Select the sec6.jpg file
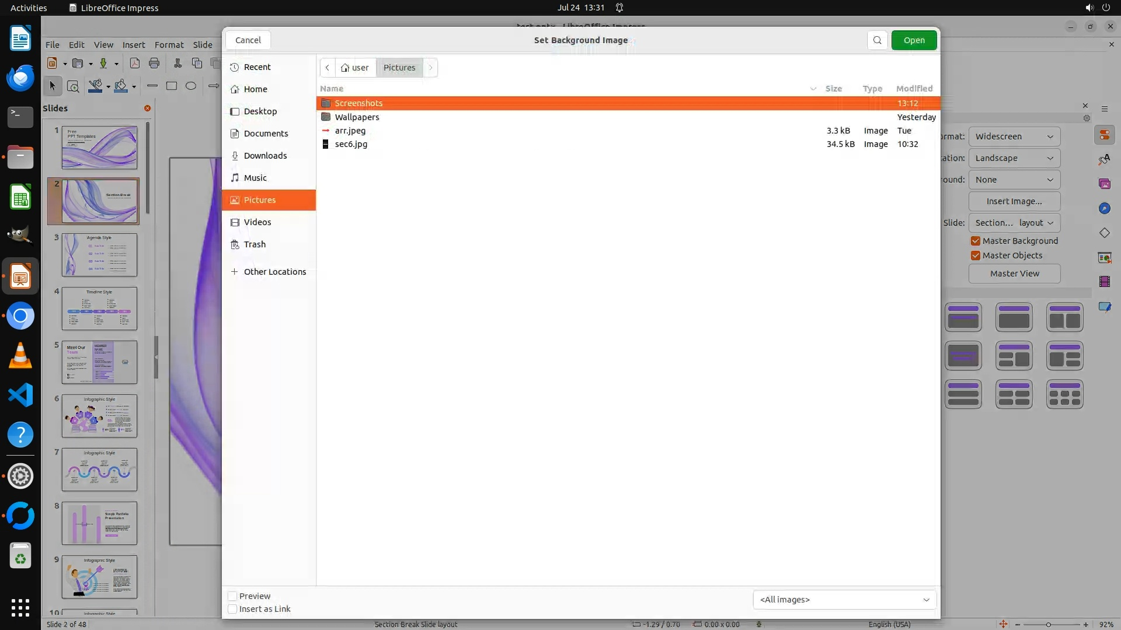This screenshot has height=630, width=1121. (351, 144)
